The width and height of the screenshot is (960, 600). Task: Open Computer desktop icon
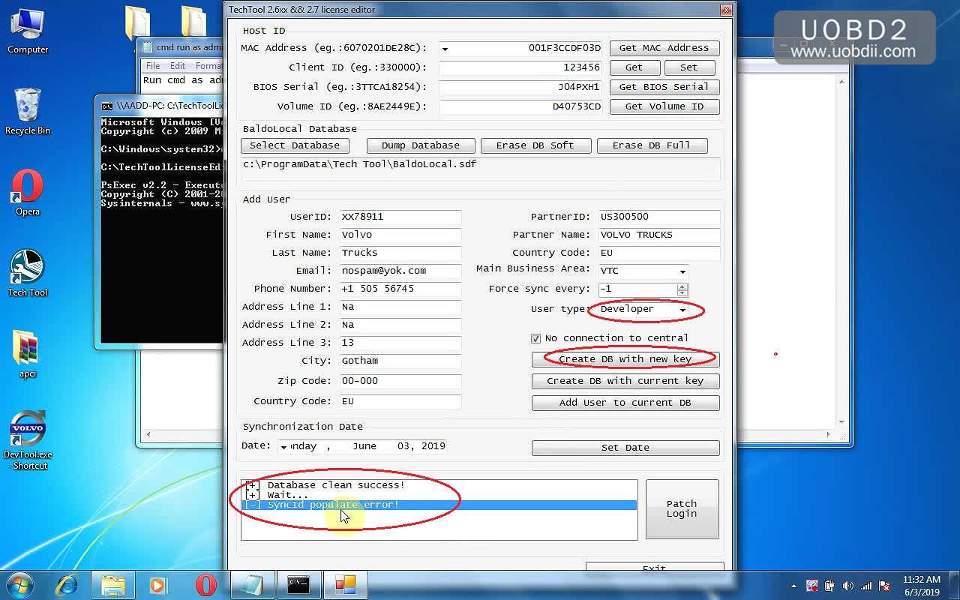click(x=28, y=31)
